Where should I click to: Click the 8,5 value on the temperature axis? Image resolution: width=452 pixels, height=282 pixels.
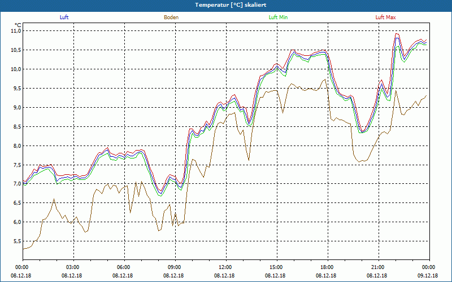[x=18, y=126]
